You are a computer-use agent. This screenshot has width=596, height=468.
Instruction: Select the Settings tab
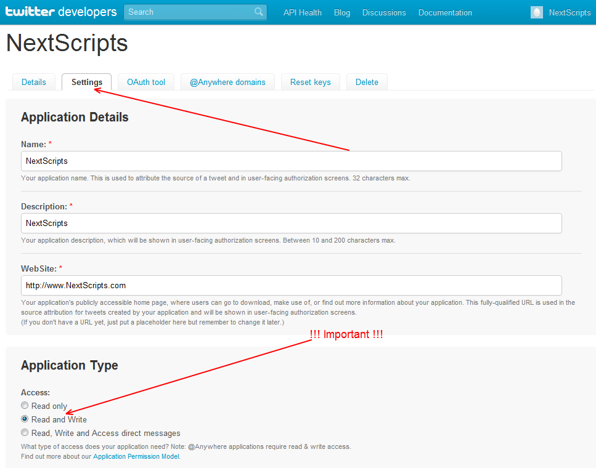pyautogui.click(x=87, y=82)
